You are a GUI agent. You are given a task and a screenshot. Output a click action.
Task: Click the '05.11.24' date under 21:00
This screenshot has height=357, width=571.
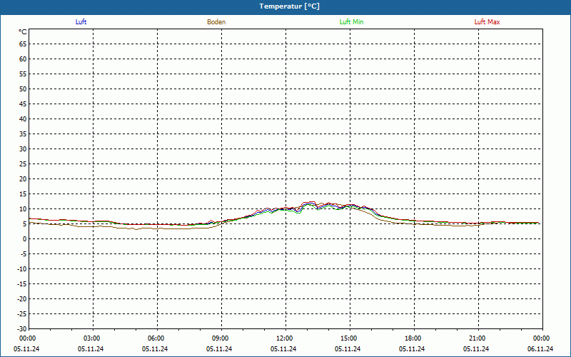[476, 349]
